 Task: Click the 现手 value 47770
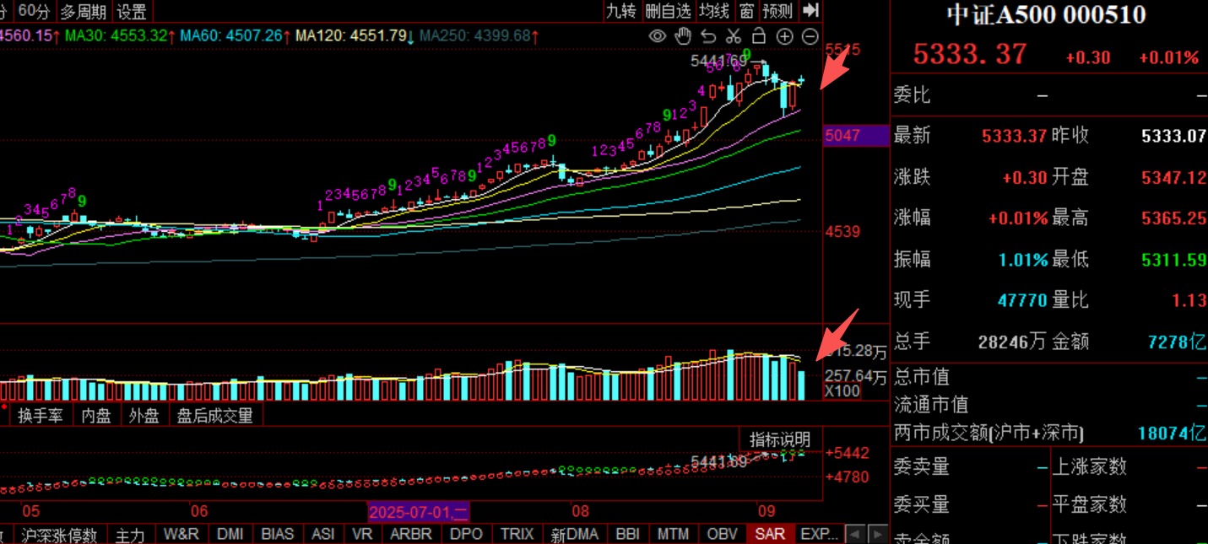tap(1022, 300)
